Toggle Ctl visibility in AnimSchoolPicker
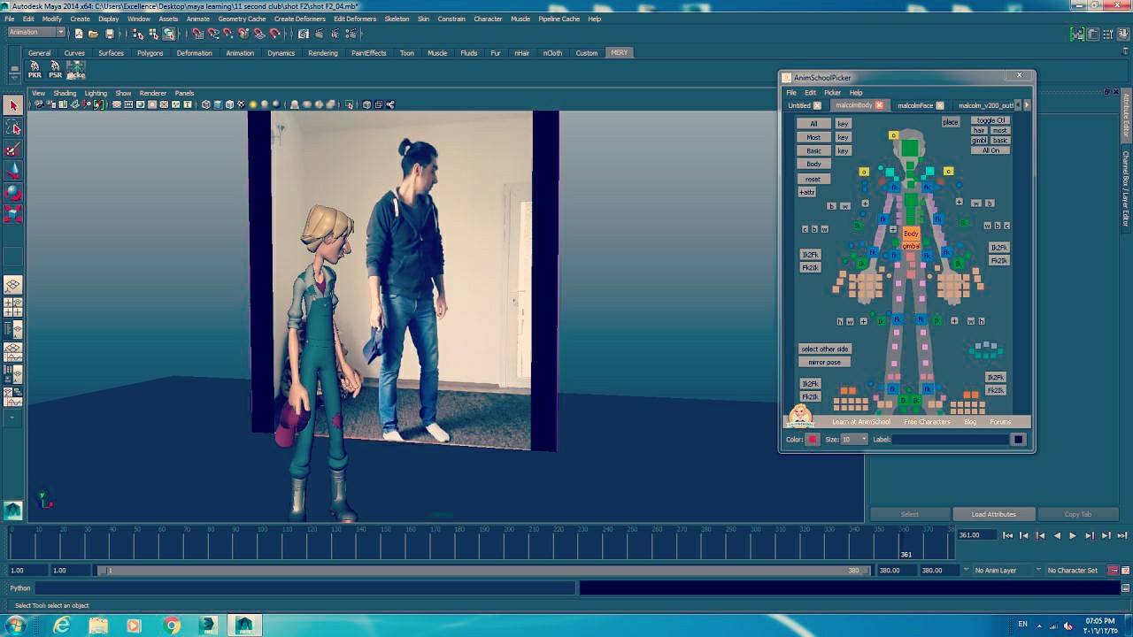The height and width of the screenshot is (637, 1133). (x=990, y=120)
